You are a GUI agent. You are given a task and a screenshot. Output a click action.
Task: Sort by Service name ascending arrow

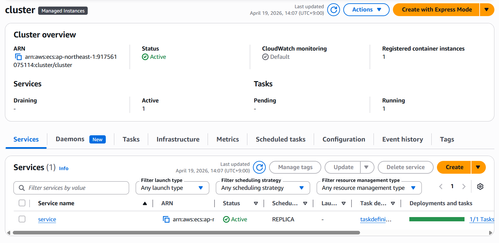pyautogui.click(x=145, y=204)
